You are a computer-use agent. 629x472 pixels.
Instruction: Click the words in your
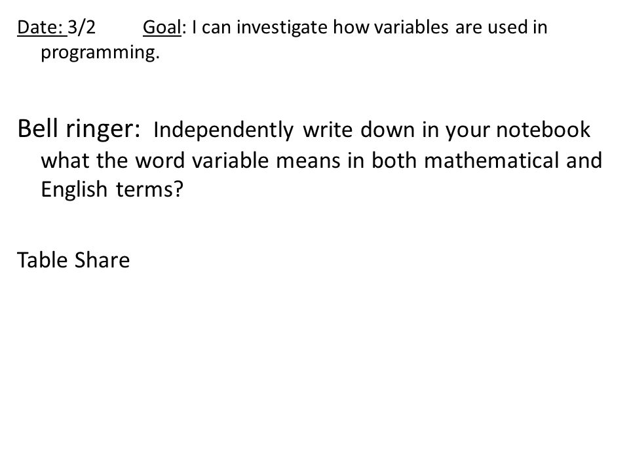click(x=455, y=130)
